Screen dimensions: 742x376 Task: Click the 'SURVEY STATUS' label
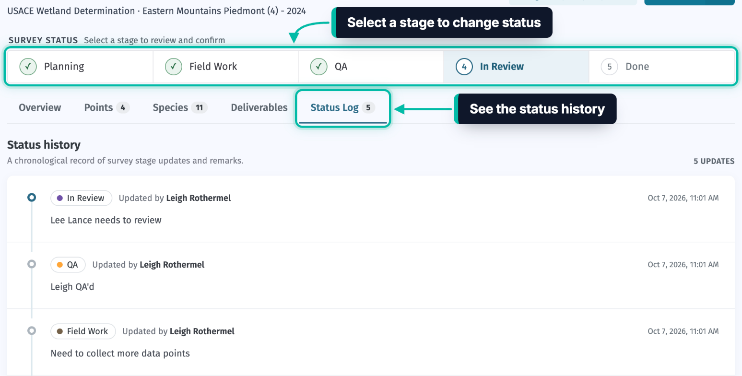point(43,40)
